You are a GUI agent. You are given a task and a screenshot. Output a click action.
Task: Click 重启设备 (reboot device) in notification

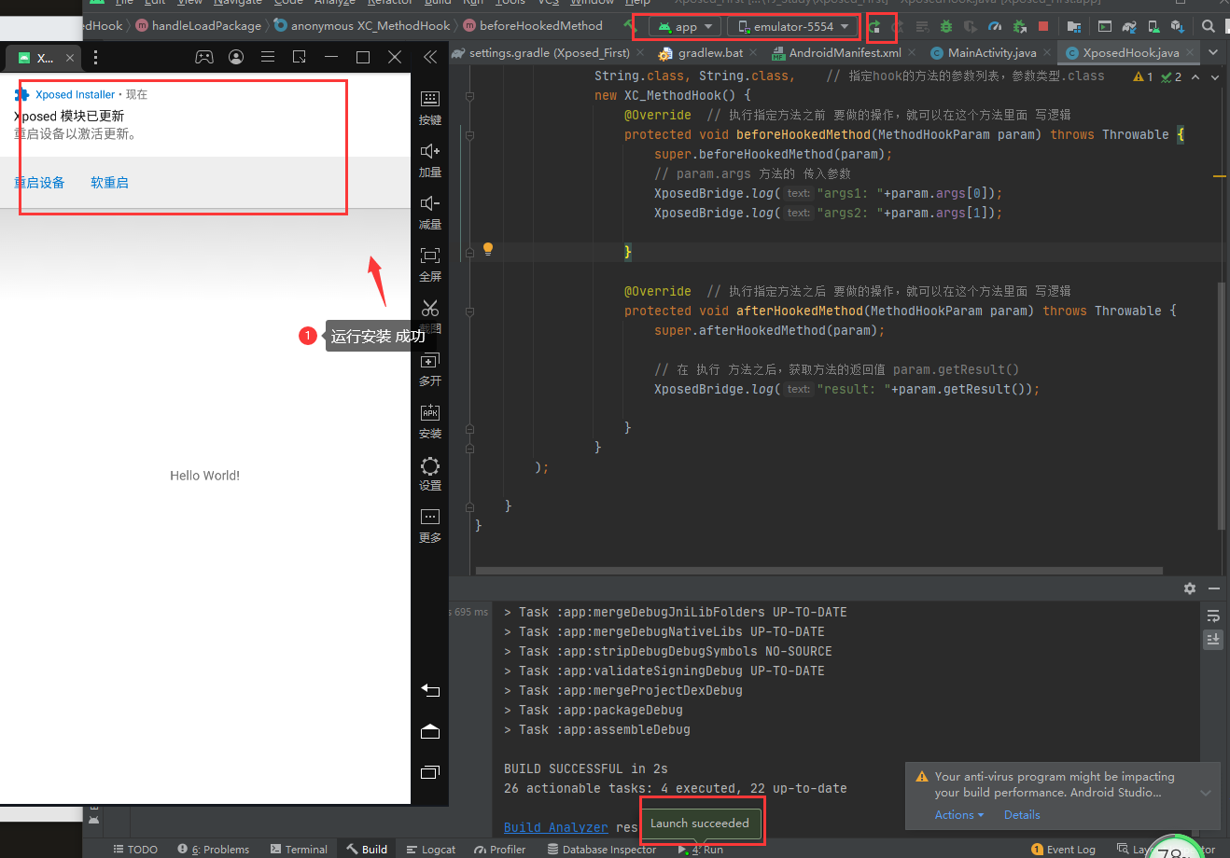[x=39, y=183]
